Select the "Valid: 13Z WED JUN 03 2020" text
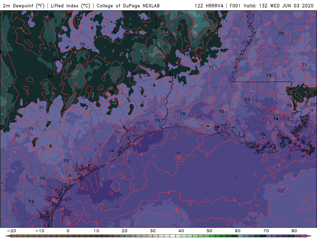 tap(279, 6)
